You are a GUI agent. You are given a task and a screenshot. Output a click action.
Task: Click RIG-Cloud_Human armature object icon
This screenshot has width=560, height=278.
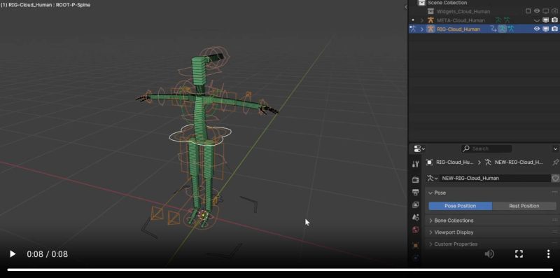(430, 29)
